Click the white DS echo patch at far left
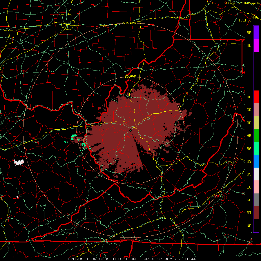The image size is (261, 261). click(x=19, y=162)
